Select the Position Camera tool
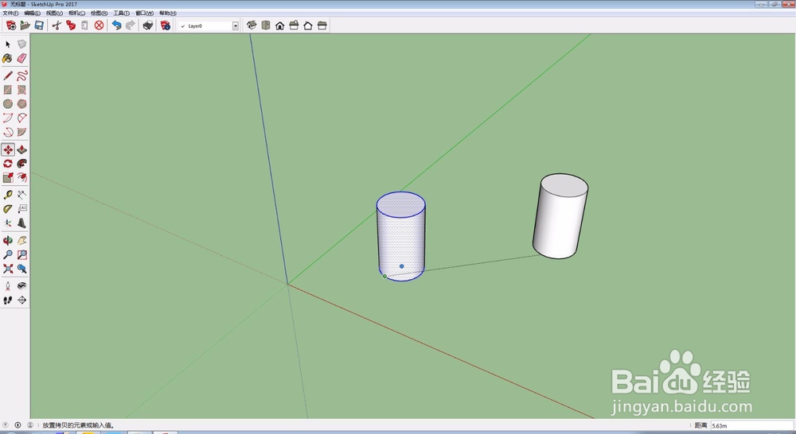Viewport: 796px width, 434px height. (8, 286)
